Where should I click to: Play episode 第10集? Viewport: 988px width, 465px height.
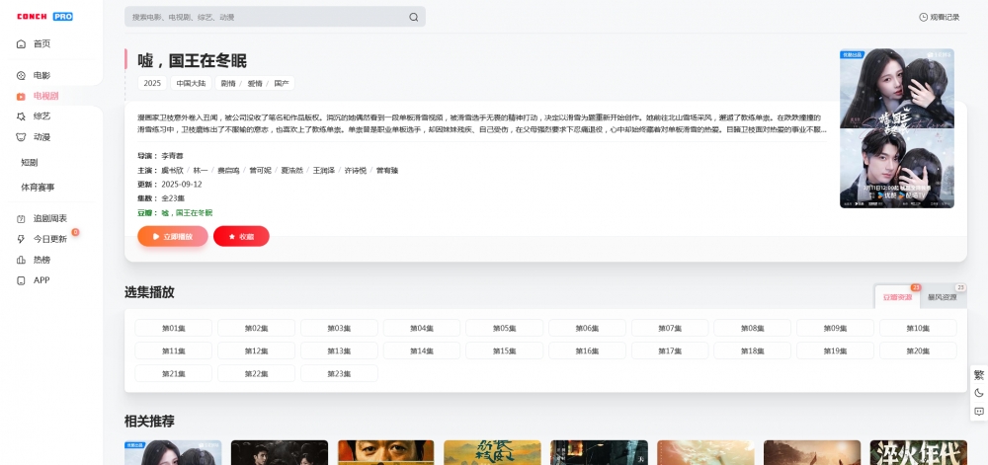click(918, 328)
